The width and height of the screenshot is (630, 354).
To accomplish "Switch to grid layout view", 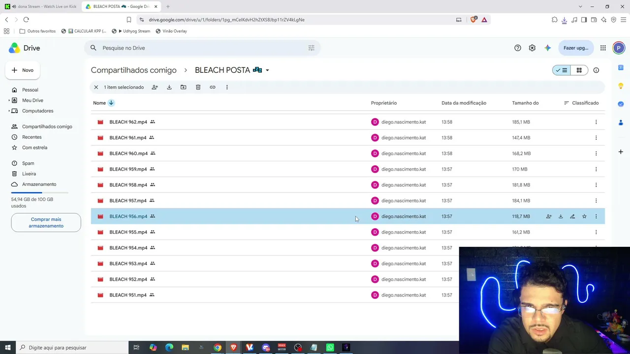I will (x=579, y=70).
